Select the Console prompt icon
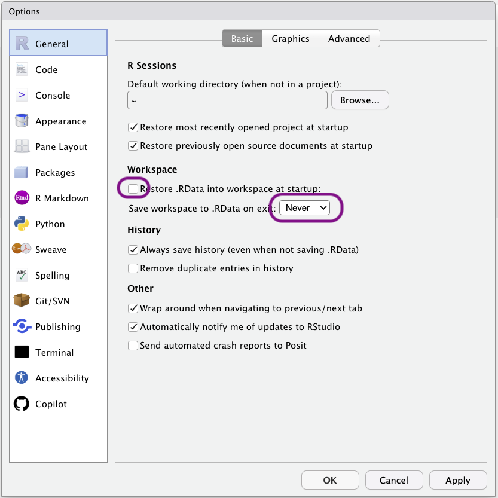The height and width of the screenshot is (498, 498). click(x=22, y=95)
